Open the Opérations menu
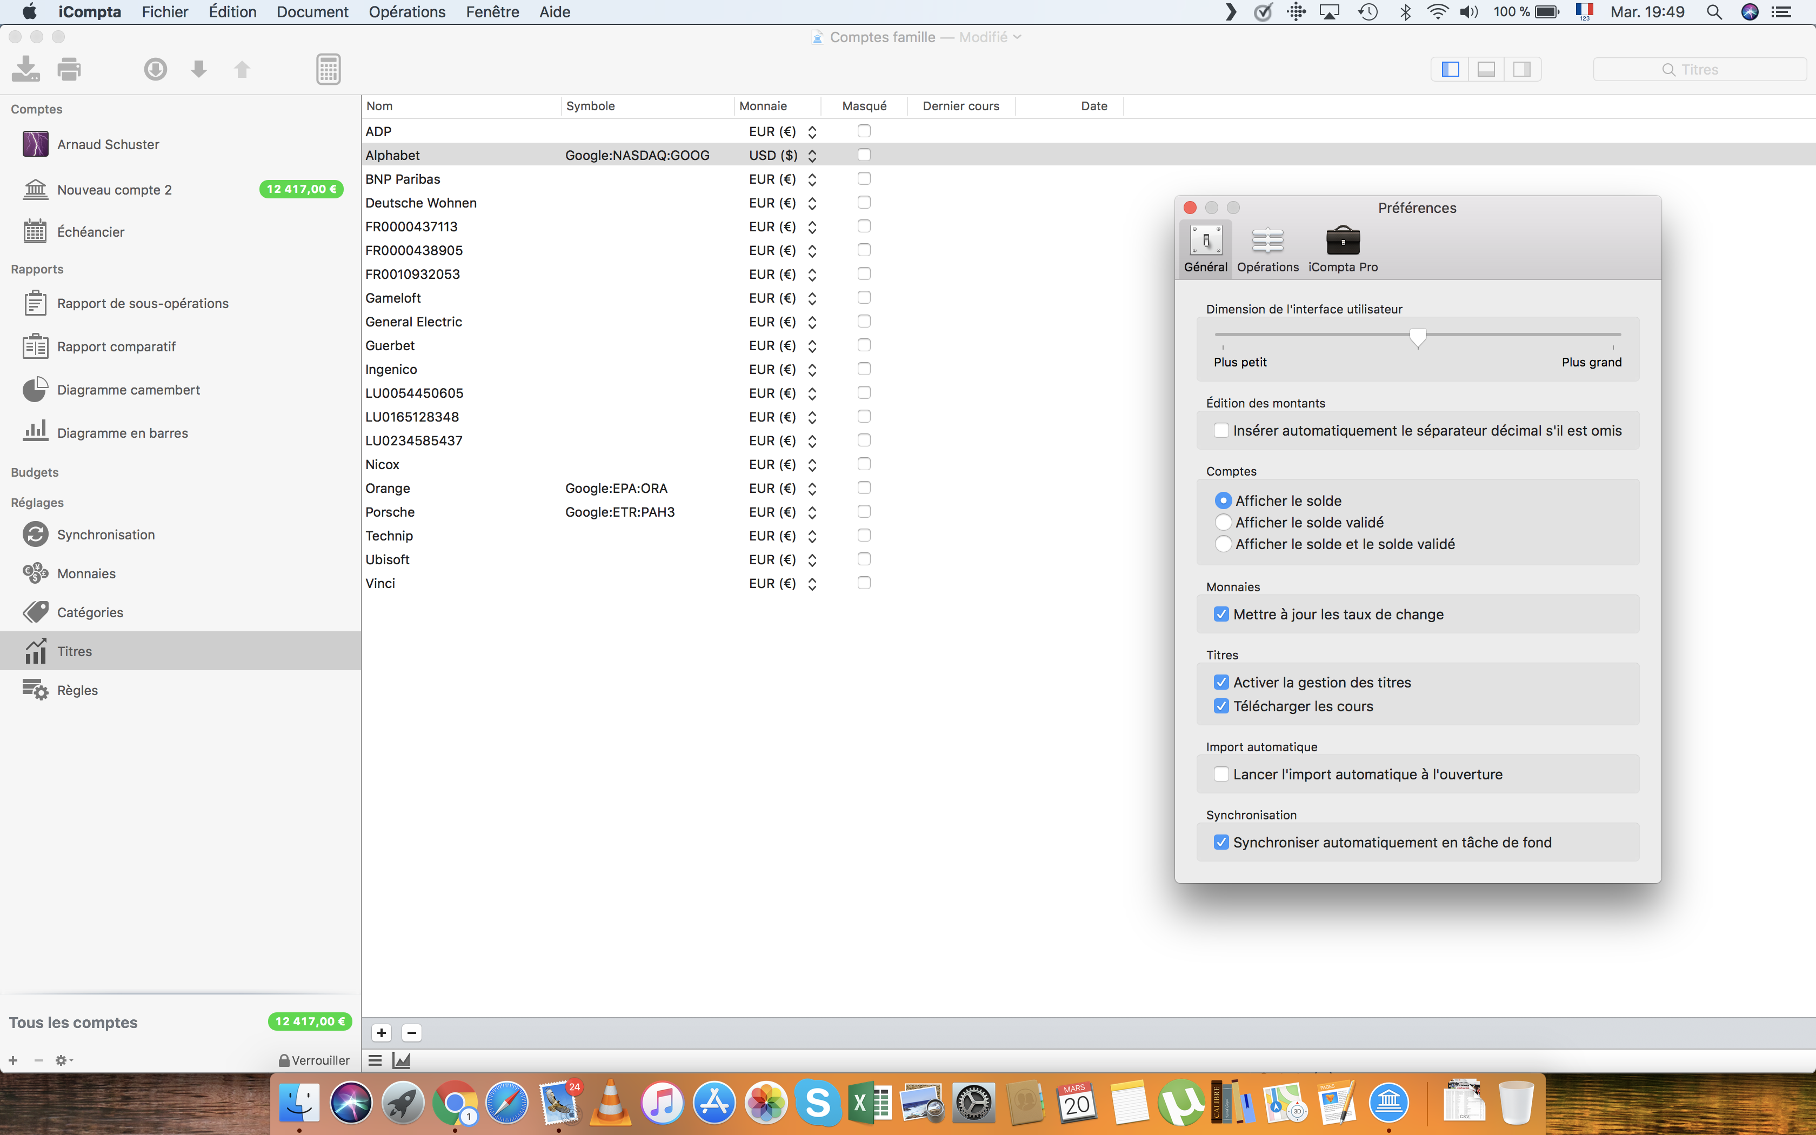Screen dimensions: 1816x1135 [x=407, y=12]
